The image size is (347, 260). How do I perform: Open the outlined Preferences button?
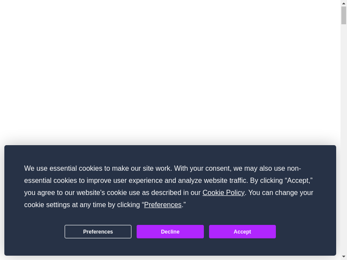pyautogui.click(x=98, y=231)
